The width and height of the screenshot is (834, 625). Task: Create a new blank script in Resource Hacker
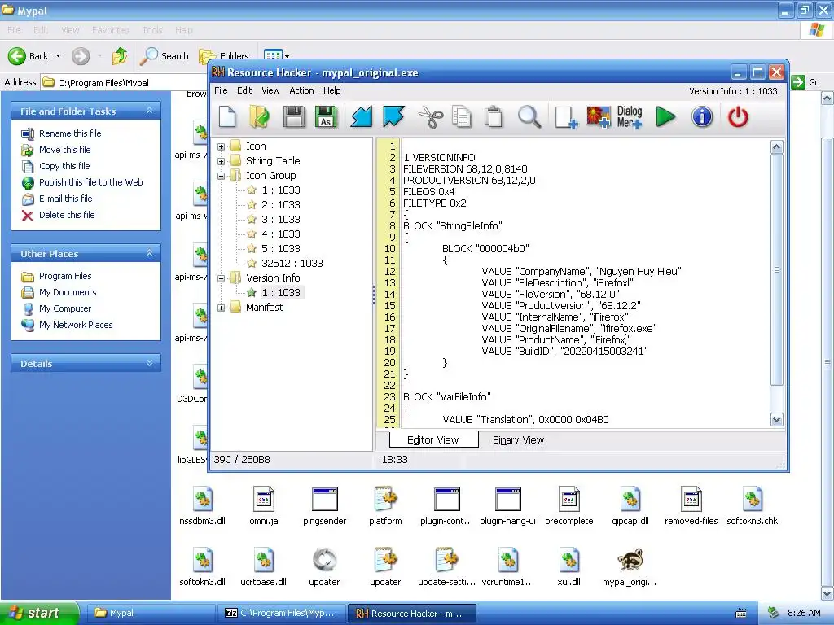tap(227, 117)
